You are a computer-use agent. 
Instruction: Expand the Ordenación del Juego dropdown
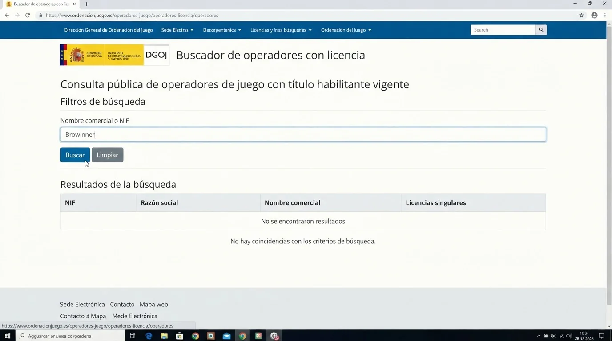coord(346,30)
